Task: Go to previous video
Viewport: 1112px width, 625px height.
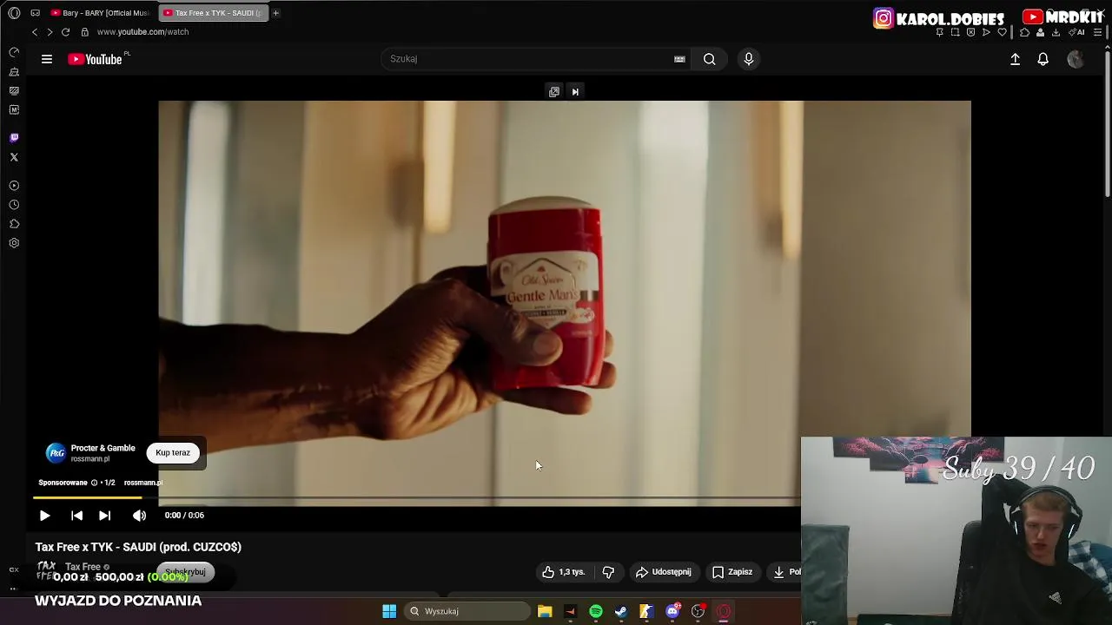Action: 76,516
